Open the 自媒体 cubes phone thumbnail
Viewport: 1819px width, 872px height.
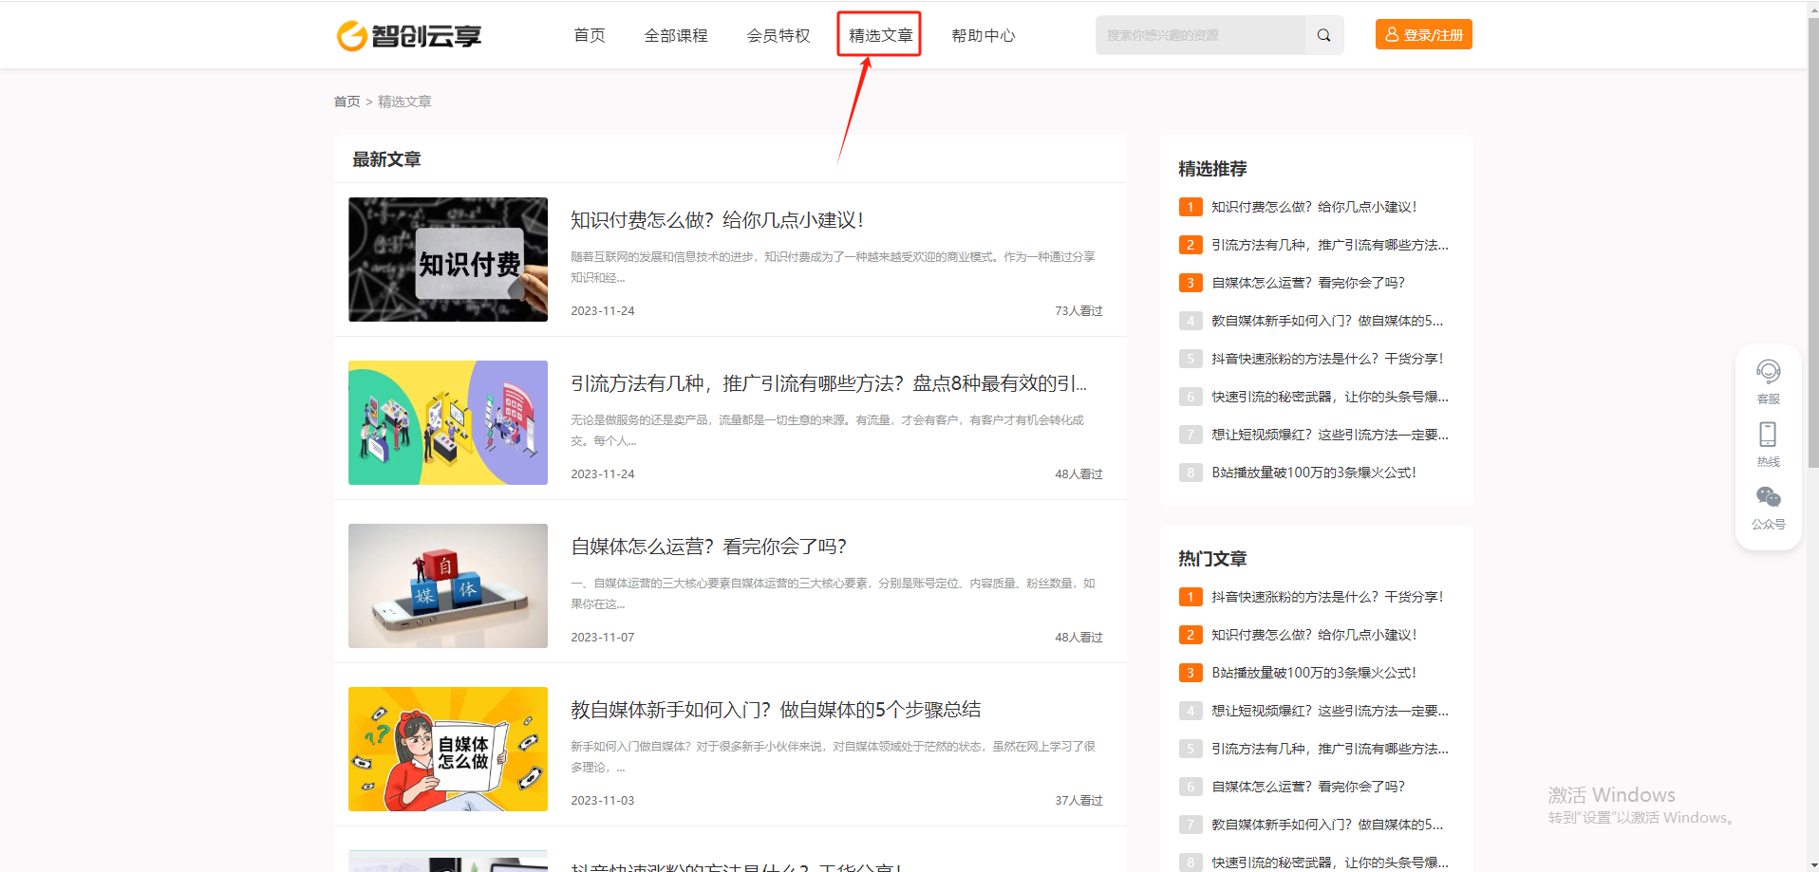pos(448,585)
